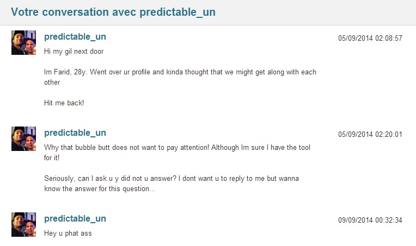This screenshot has height=246, width=416.
Task: Click the text 'Hi my gil next door'
Action: (x=74, y=51)
